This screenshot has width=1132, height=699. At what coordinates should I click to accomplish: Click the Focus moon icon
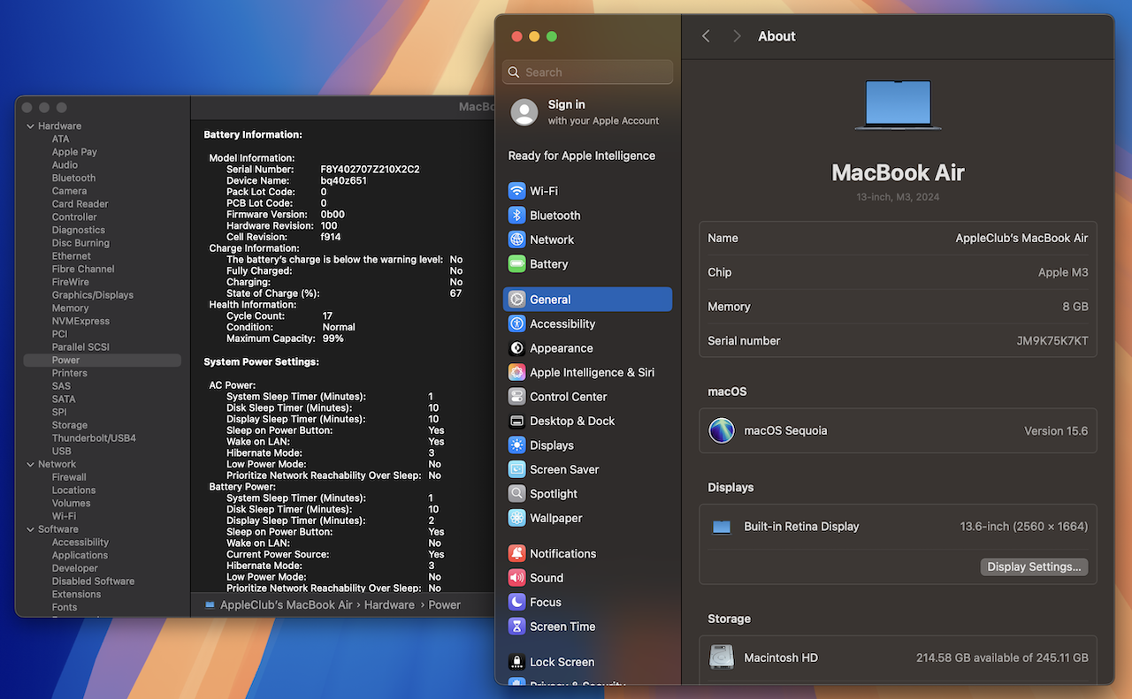[516, 603]
